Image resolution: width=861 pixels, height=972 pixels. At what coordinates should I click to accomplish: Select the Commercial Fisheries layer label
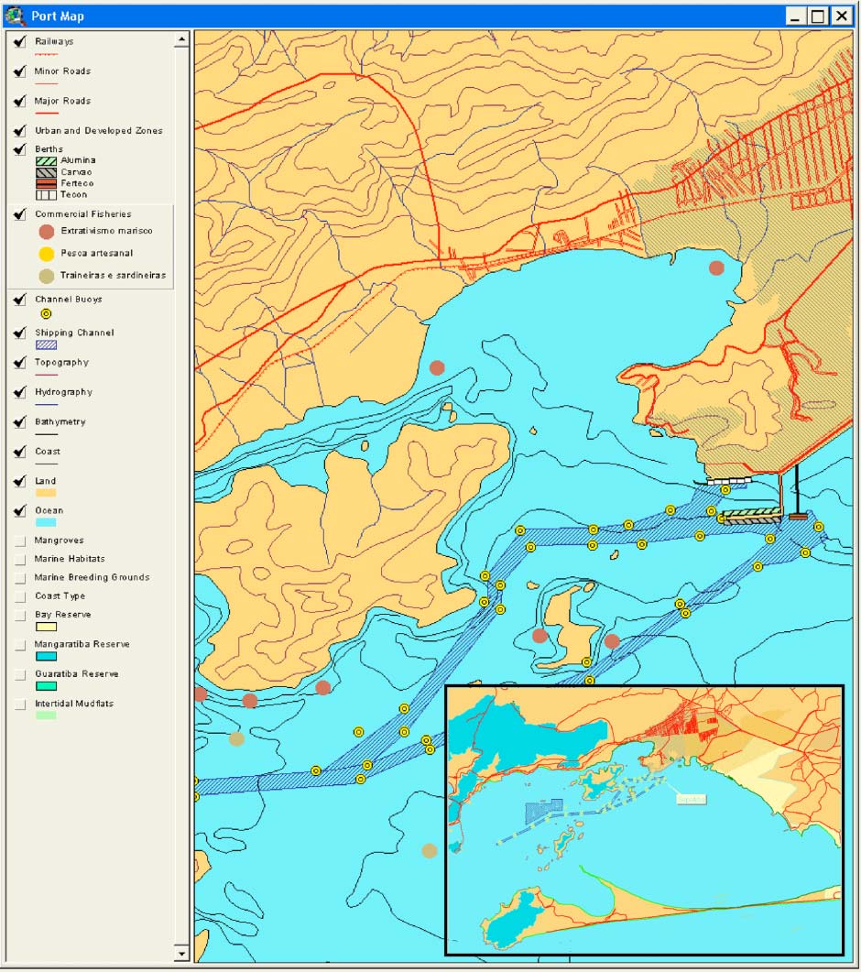pos(82,214)
